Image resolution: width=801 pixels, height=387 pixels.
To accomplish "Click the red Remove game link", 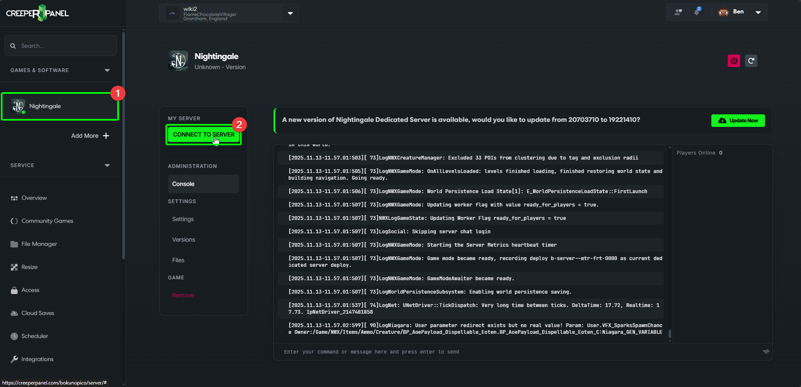I will pyautogui.click(x=183, y=295).
